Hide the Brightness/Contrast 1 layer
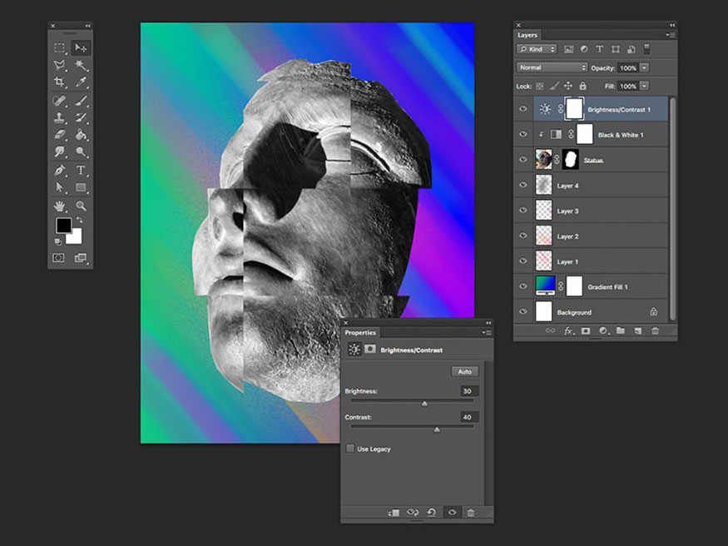Image resolution: width=728 pixels, height=546 pixels. (x=523, y=109)
